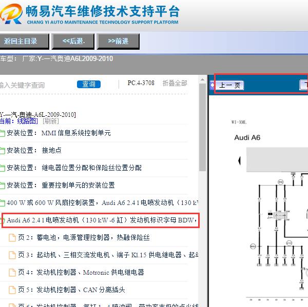Viewport: 308px width, 307px height.
Task: Open folder icon for 接地点 item
Action: 2,151
